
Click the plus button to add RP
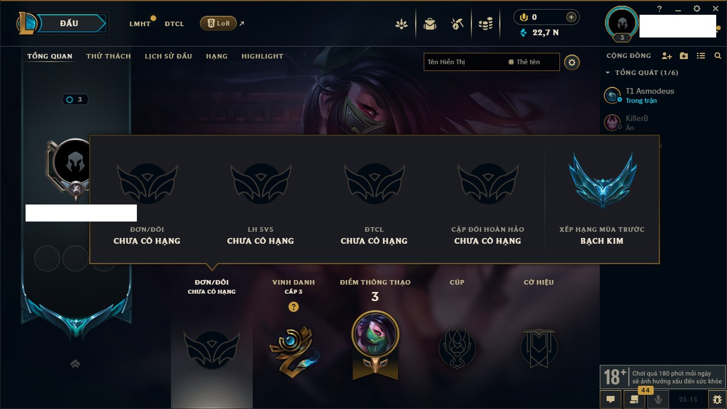pos(571,17)
